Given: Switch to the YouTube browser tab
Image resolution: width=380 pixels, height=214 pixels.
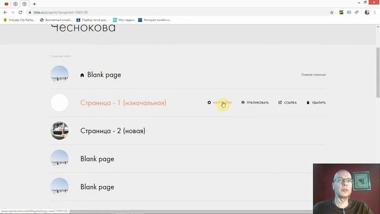Looking at the screenshot, I should 7,4.
